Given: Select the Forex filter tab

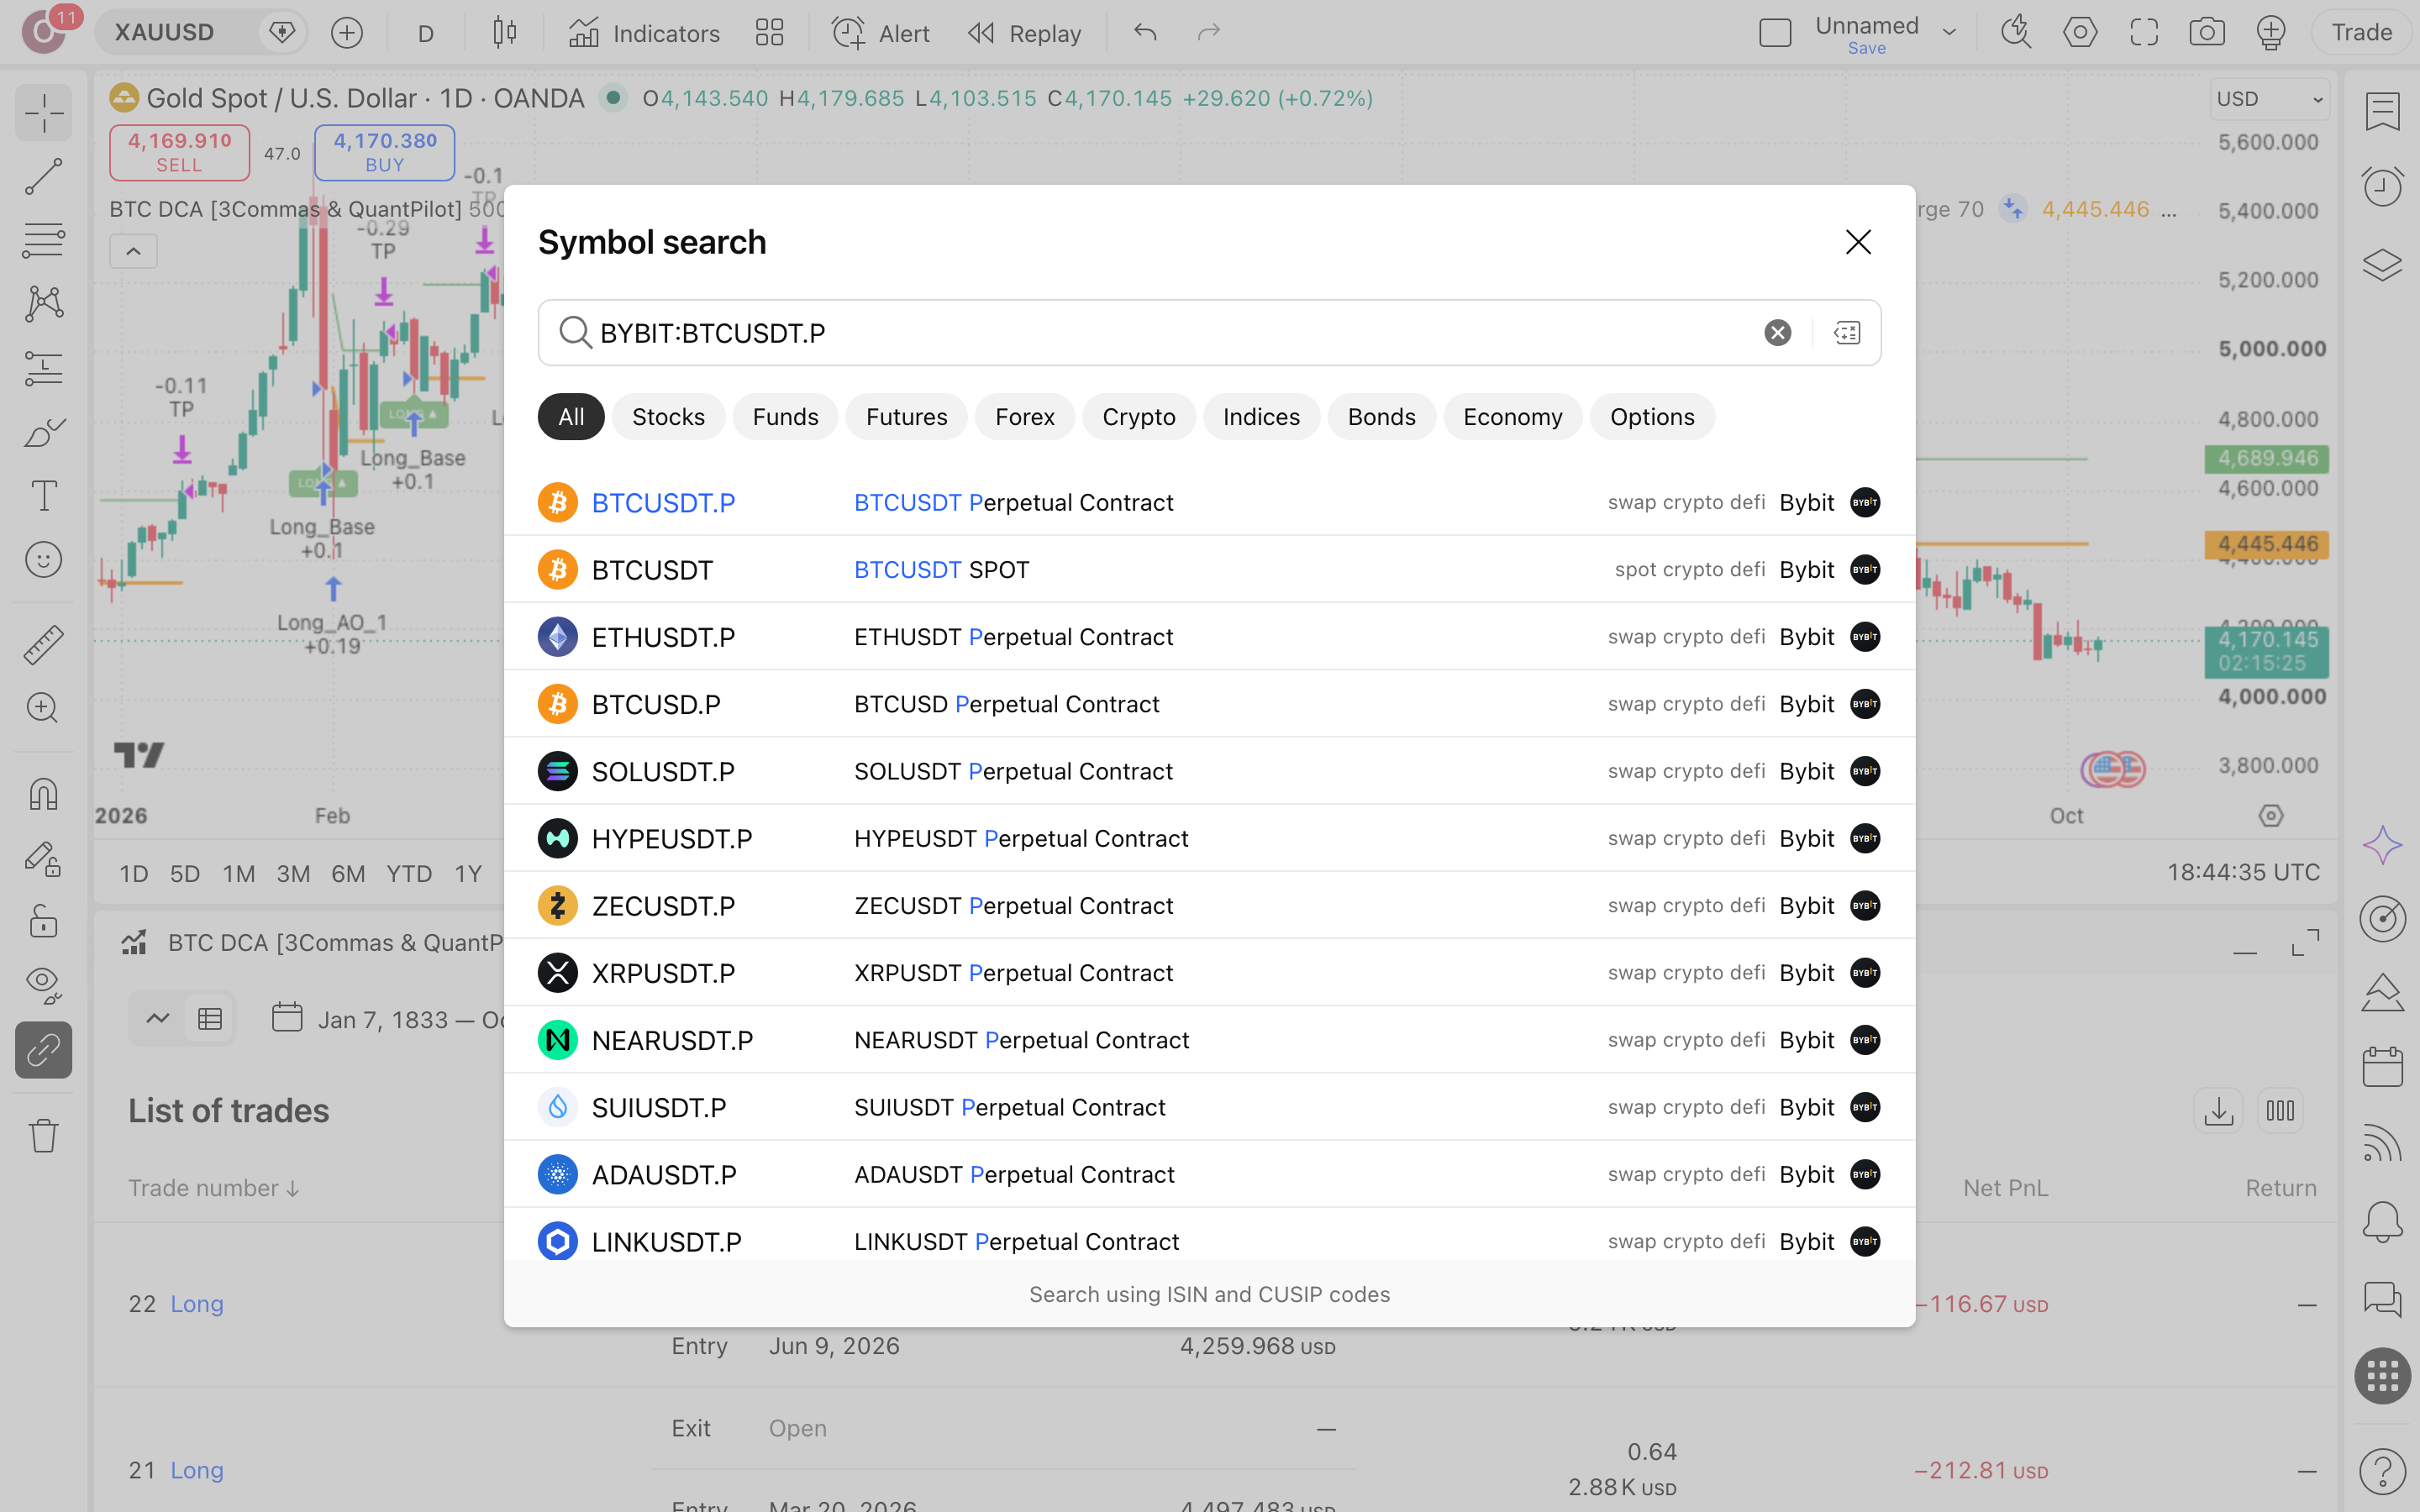Looking at the screenshot, I should point(1024,417).
